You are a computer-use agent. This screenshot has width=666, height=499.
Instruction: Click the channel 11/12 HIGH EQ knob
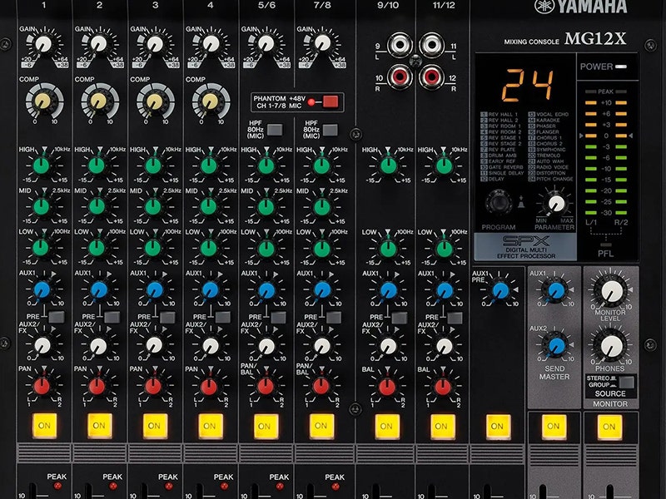tap(444, 165)
